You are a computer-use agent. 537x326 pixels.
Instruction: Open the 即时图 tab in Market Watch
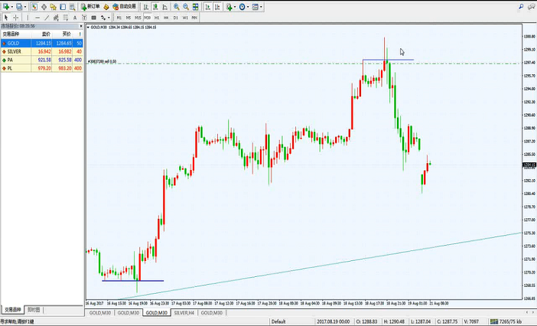pyautogui.click(x=34, y=310)
